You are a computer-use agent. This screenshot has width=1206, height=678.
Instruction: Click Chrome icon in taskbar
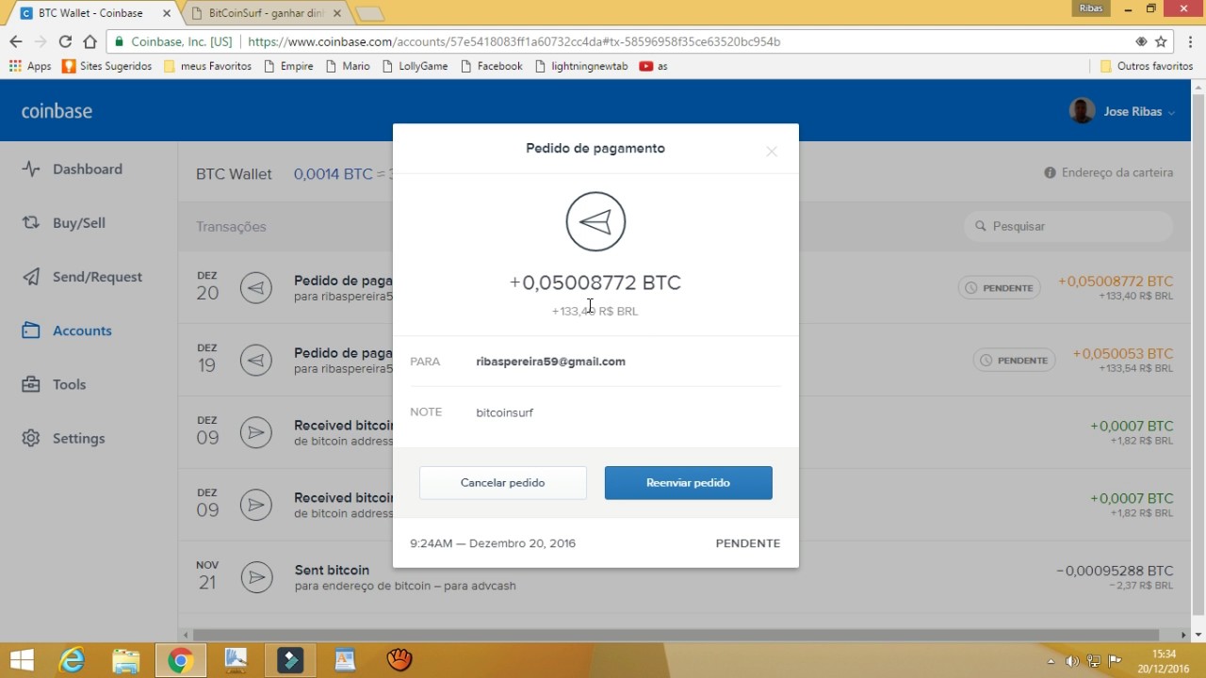(x=180, y=660)
